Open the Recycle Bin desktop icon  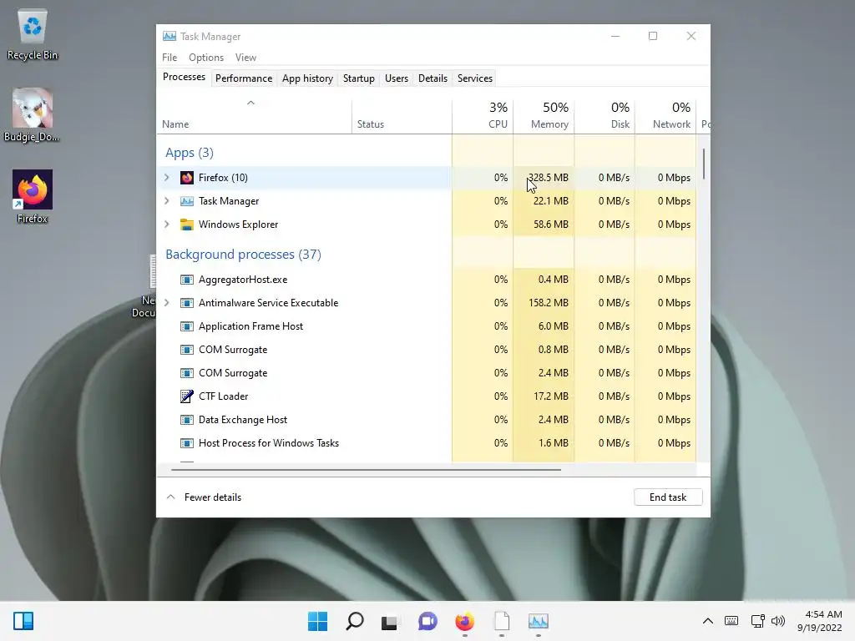point(33,34)
